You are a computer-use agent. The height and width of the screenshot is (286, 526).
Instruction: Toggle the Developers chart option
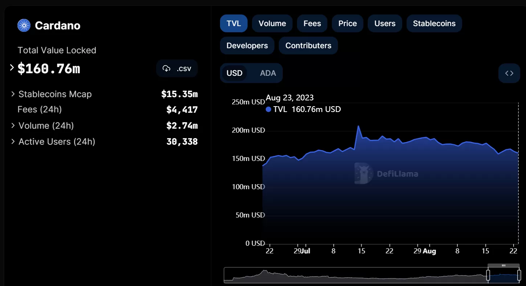pyautogui.click(x=247, y=46)
